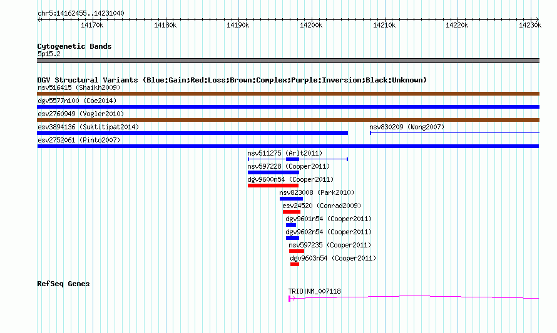Select the 5p15.2 band label

(49, 54)
